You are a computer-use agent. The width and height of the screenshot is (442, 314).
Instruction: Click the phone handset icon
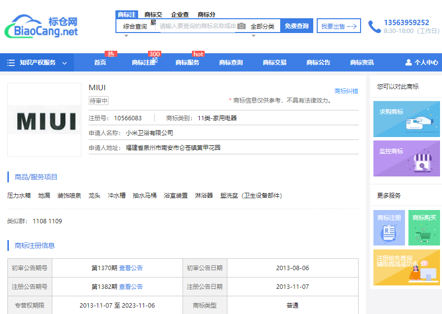374,27
